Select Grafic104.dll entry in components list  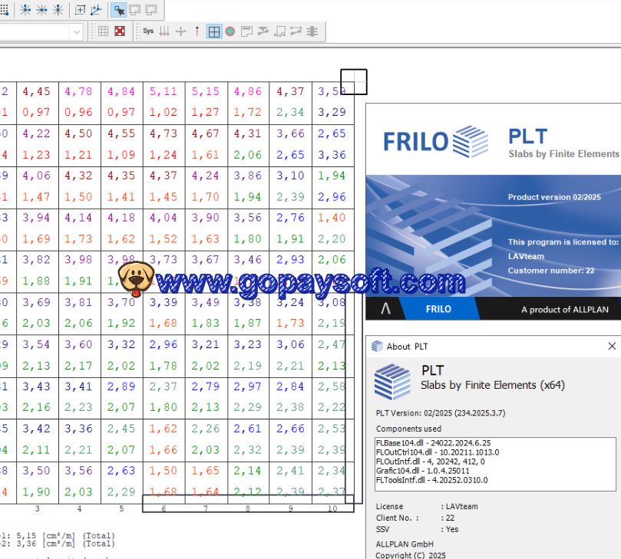click(x=423, y=471)
